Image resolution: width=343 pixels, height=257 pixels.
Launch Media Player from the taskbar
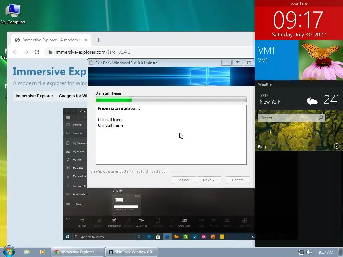click(x=43, y=252)
